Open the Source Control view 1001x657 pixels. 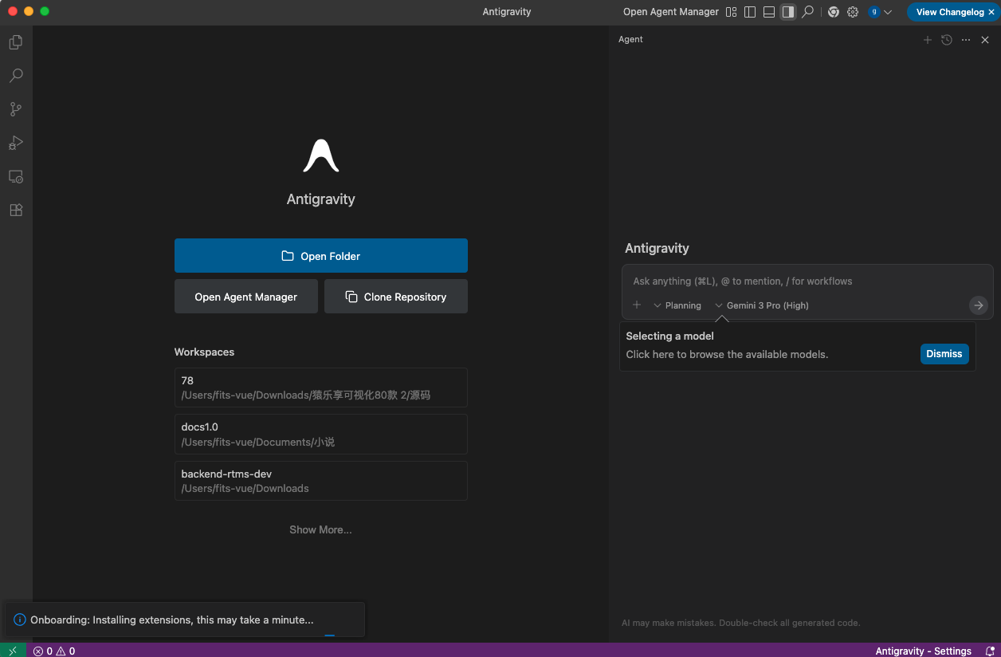(16, 109)
